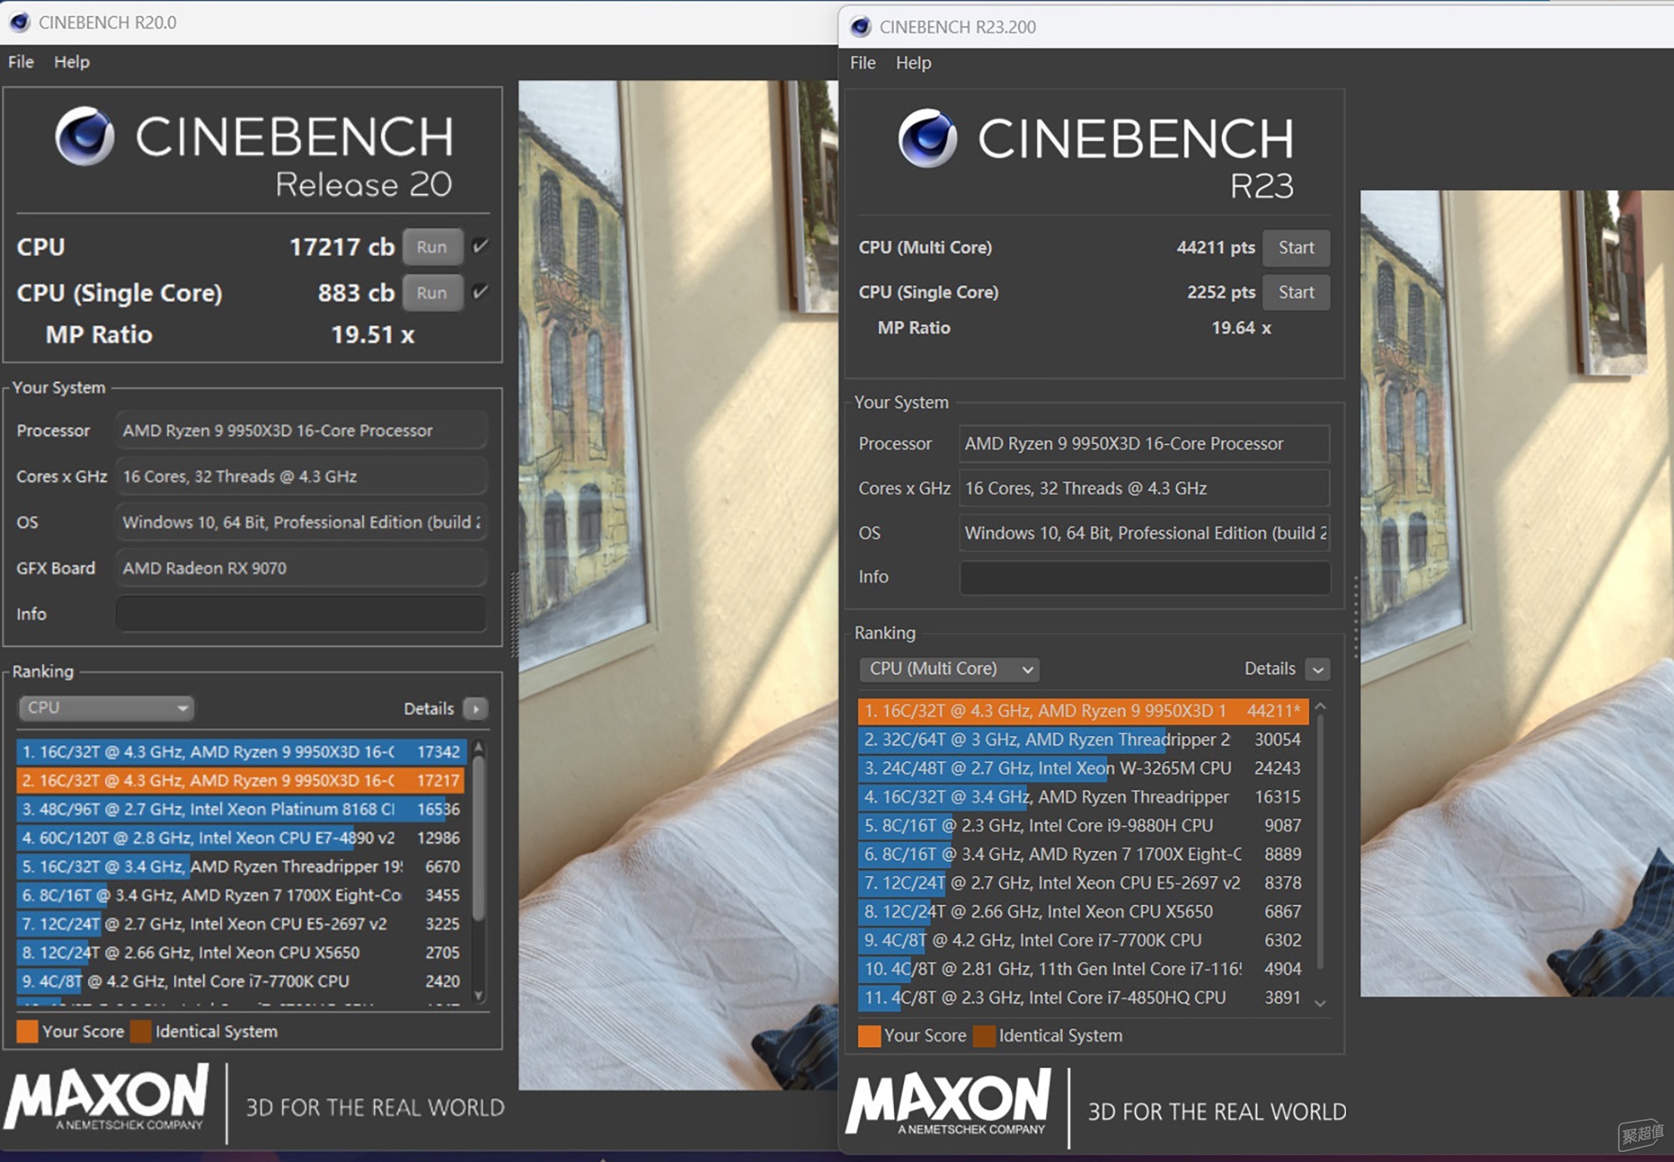Open the R20 ranking CPU dropdown

click(106, 708)
